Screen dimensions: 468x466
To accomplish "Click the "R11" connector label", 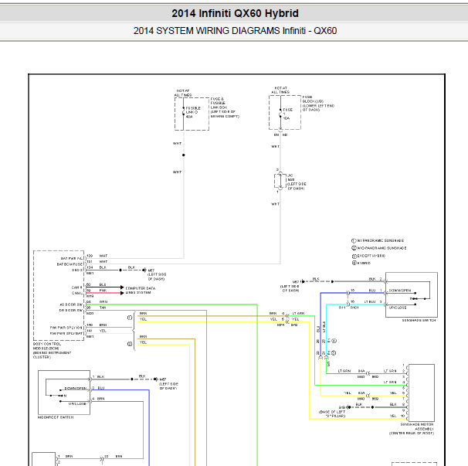I will tap(342, 308).
